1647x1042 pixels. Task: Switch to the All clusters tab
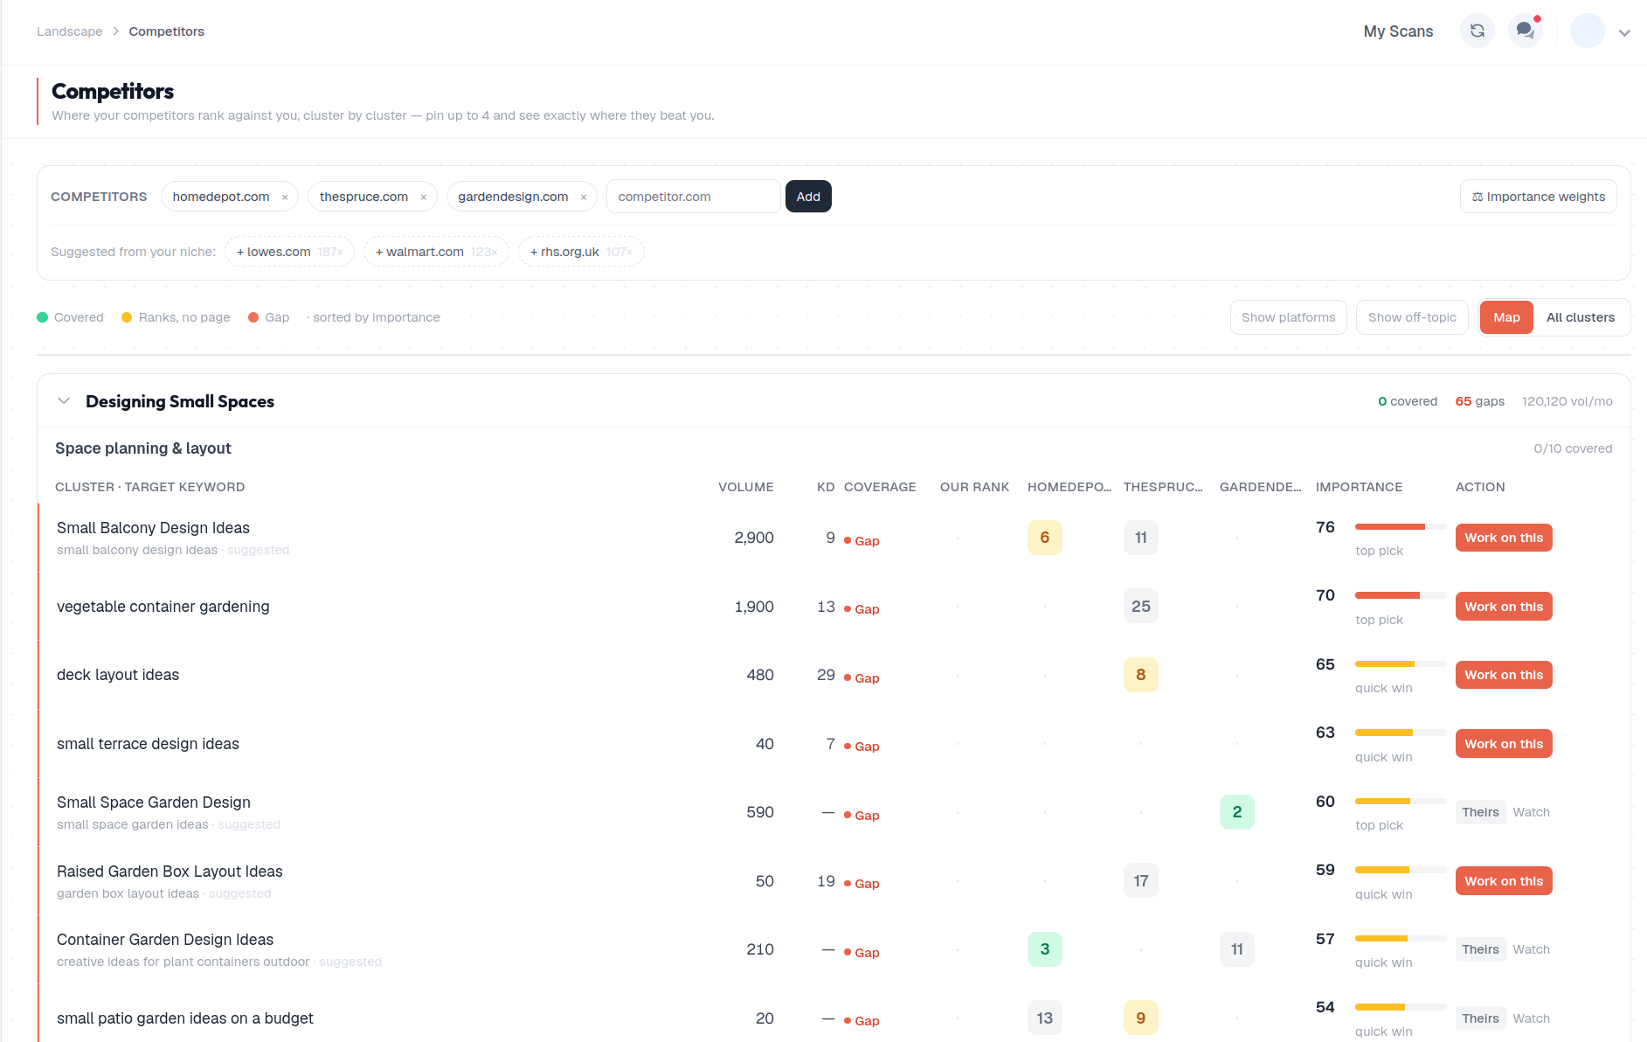[x=1581, y=317]
